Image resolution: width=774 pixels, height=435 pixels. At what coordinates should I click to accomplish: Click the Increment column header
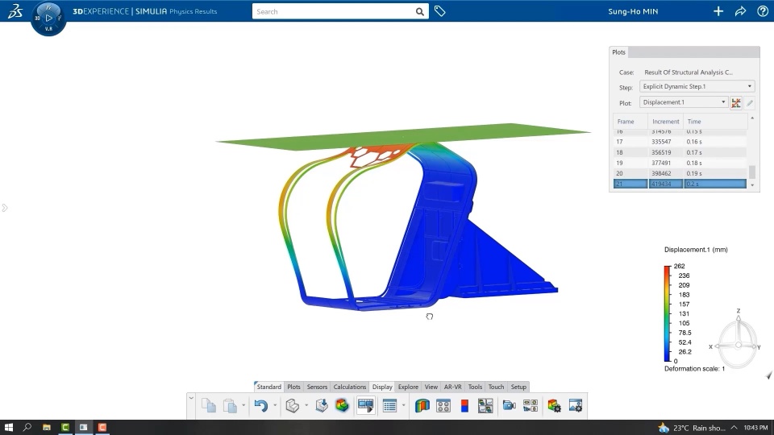click(665, 122)
